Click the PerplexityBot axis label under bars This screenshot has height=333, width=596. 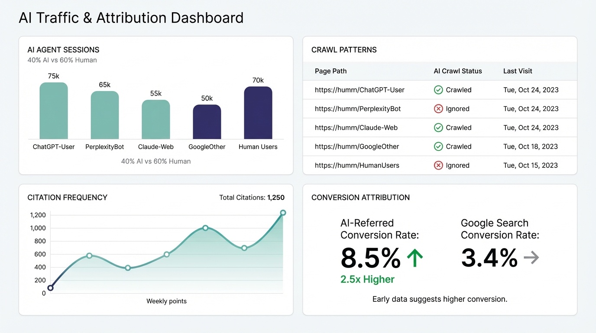pyautogui.click(x=105, y=147)
